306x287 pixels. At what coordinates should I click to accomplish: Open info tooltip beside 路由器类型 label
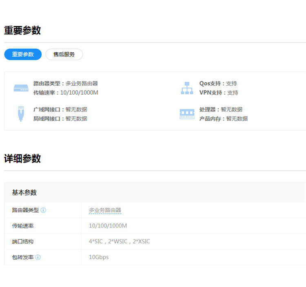[x=43, y=210]
